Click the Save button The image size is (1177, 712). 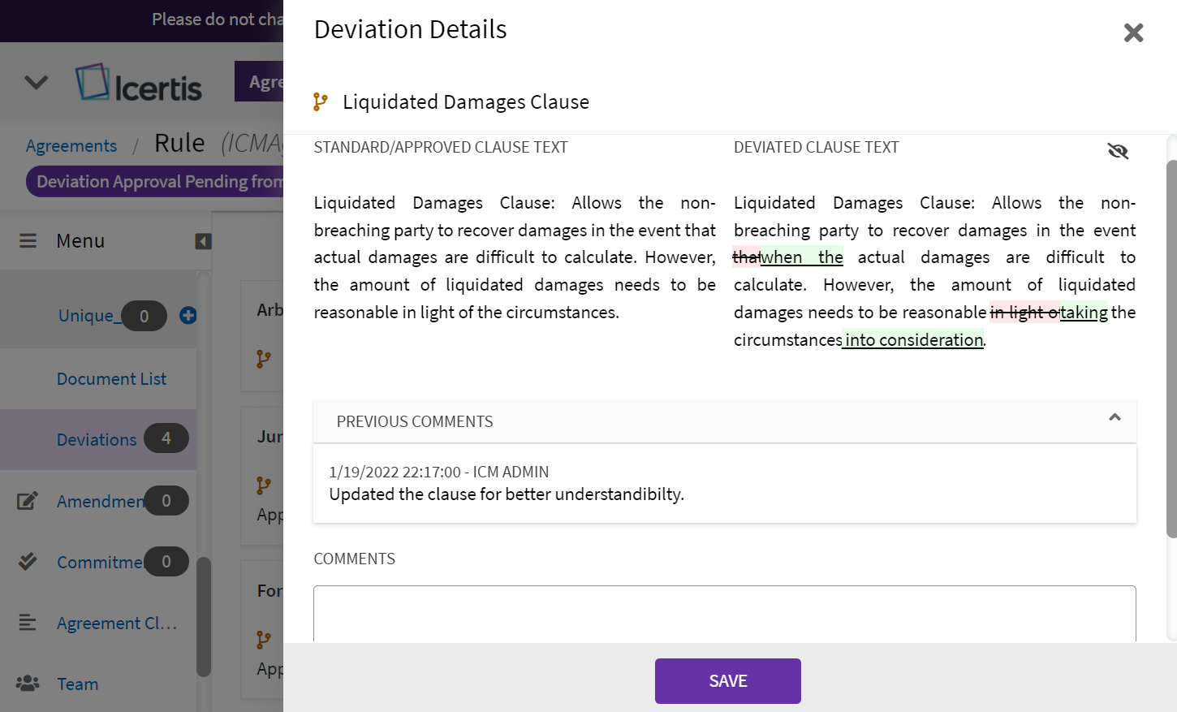click(x=727, y=680)
